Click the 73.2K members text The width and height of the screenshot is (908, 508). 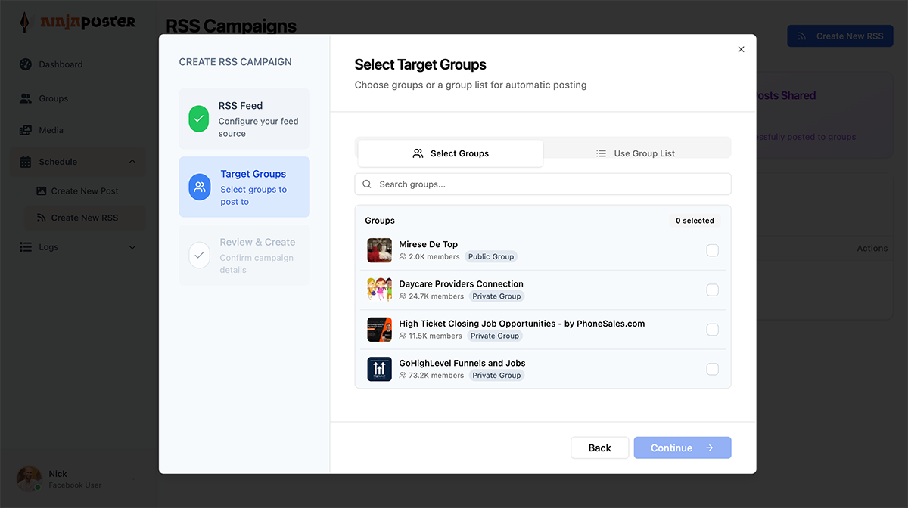point(437,376)
